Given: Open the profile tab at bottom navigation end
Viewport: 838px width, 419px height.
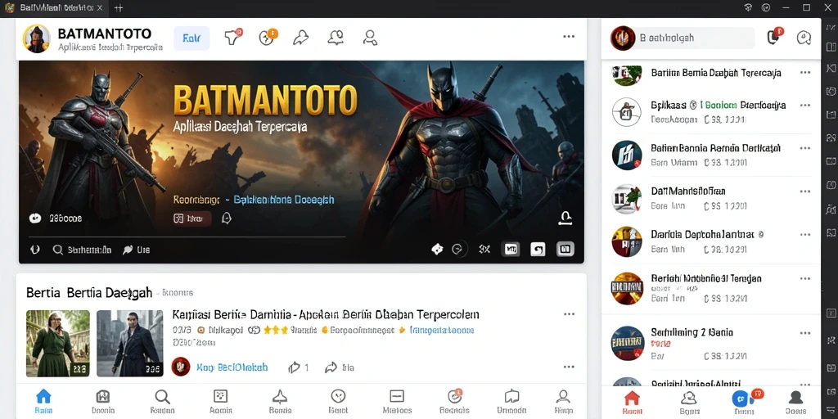Looking at the screenshot, I should [563, 401].
